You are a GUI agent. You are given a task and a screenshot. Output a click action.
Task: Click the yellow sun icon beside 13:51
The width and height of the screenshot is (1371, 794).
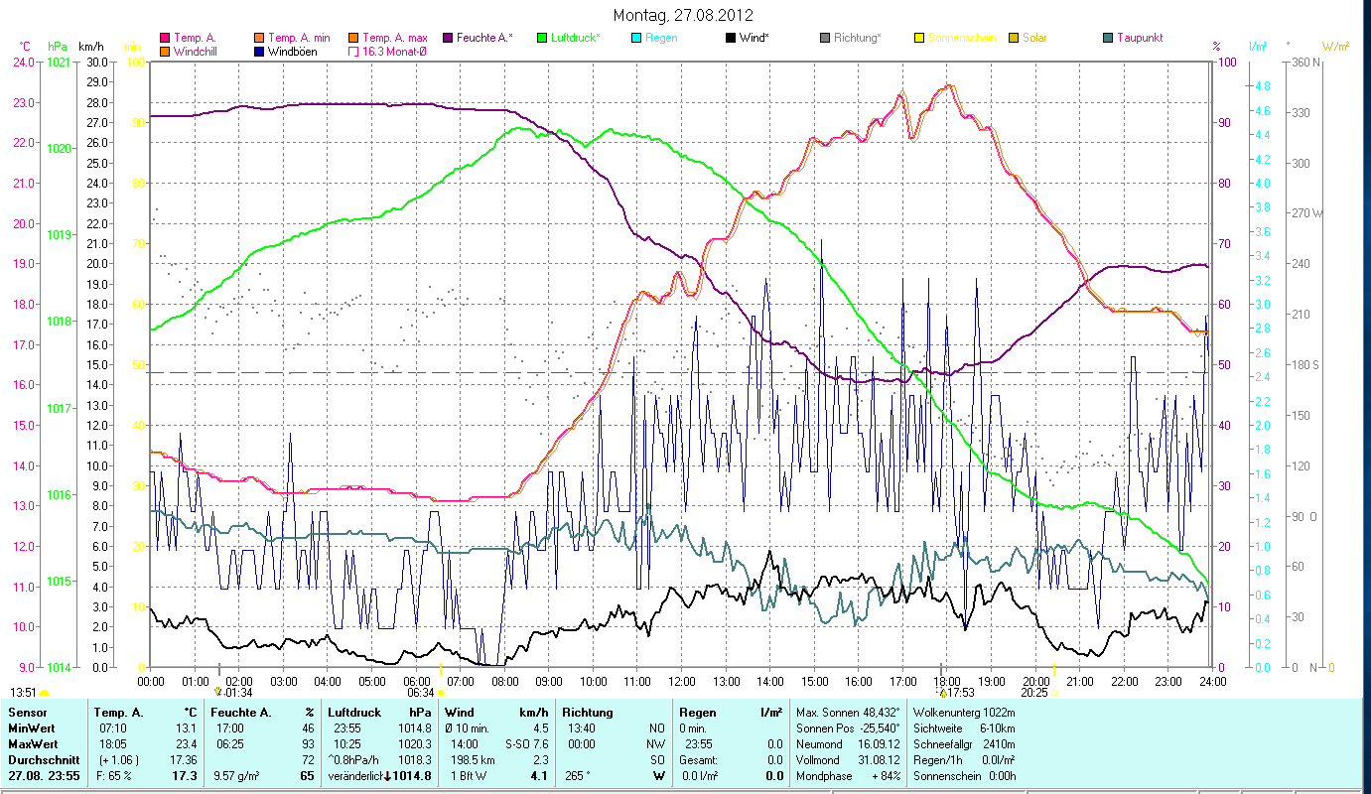(x=44, y=693)
